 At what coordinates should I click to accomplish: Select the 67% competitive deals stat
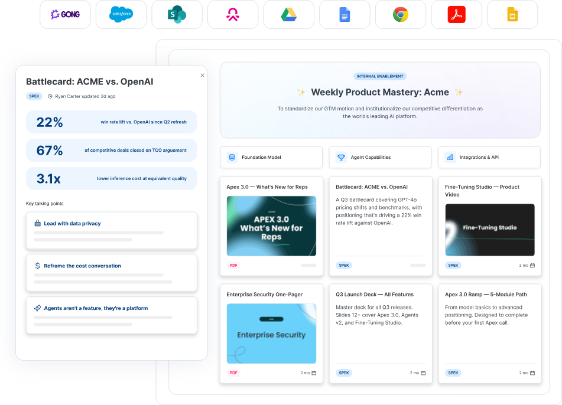112,151
